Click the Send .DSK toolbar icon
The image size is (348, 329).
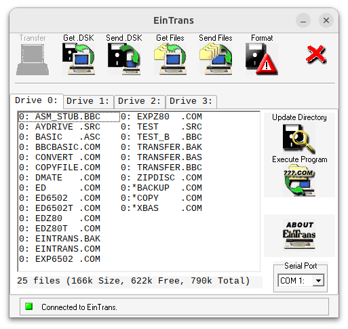[124, 59]
